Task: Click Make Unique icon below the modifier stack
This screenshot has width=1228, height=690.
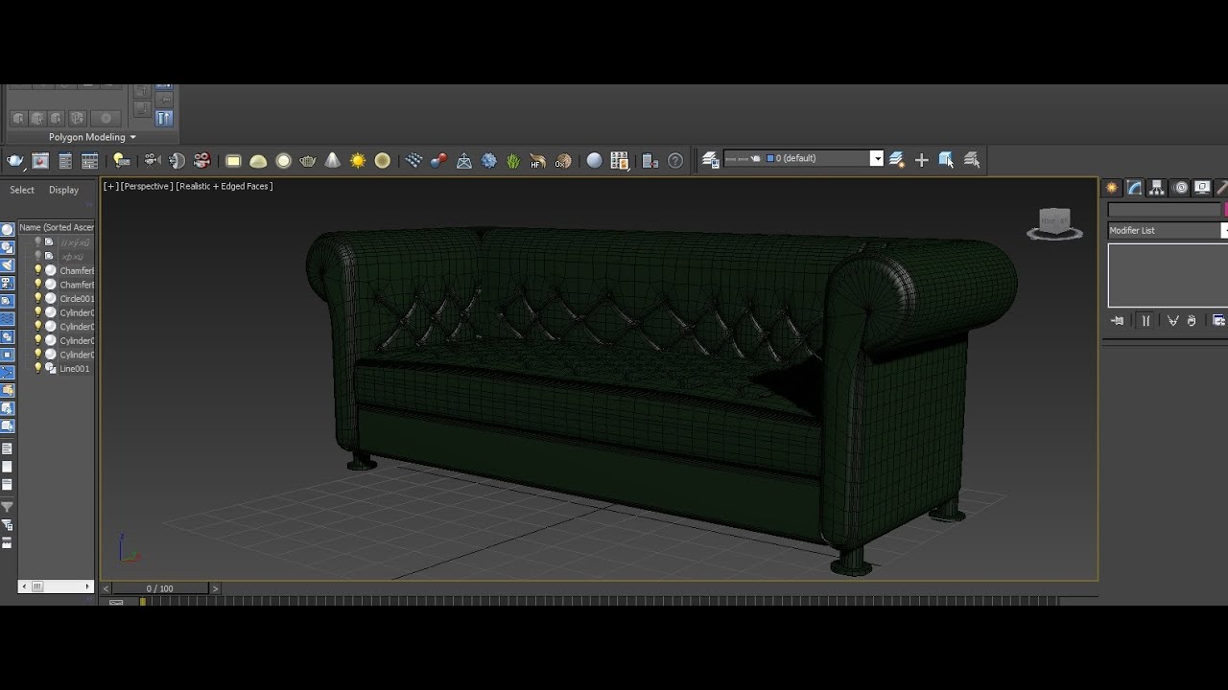Action: 1172,321
